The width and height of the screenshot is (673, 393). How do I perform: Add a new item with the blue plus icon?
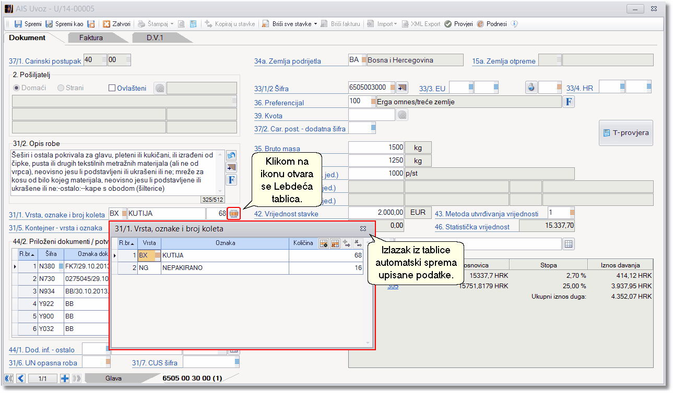(65, 379)
